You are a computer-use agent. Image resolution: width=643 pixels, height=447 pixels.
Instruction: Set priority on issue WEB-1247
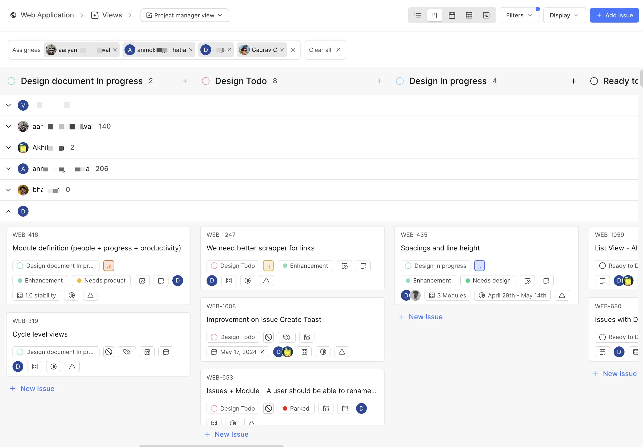pos(268,266)
